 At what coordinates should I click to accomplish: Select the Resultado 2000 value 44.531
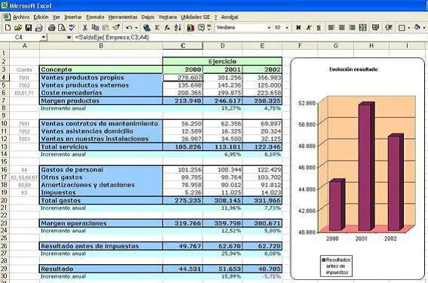pos(182,269)
